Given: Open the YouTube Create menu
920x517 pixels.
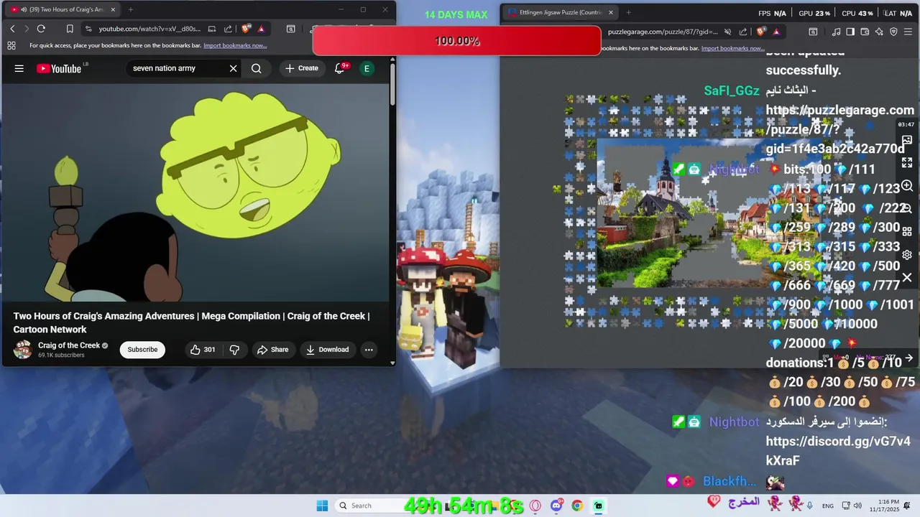Looking at the screenshot, I should [x=302, y=68].
